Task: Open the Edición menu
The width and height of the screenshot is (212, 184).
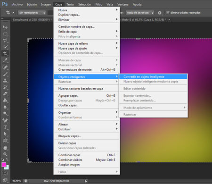Action: [32, 4]
